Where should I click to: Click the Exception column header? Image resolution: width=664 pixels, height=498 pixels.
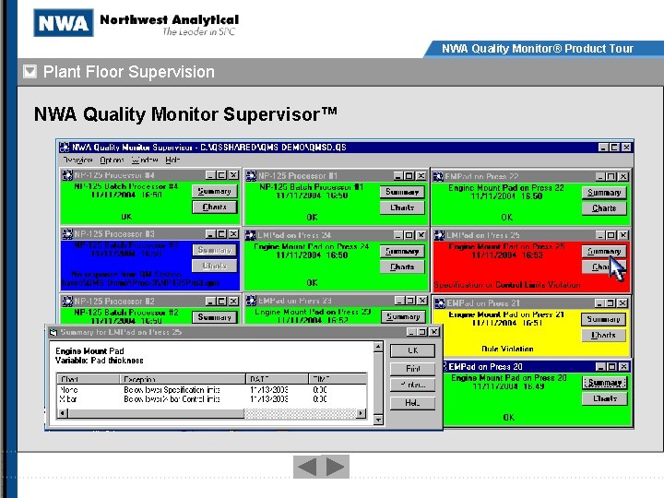click(x=183, y=379)
